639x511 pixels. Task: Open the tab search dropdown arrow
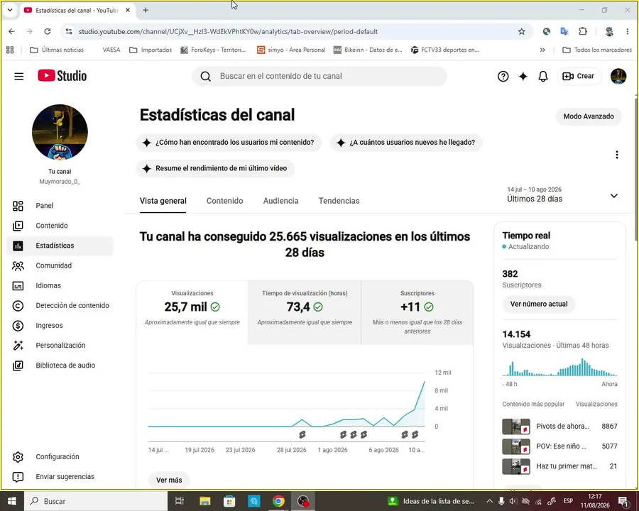coord(10,10)
